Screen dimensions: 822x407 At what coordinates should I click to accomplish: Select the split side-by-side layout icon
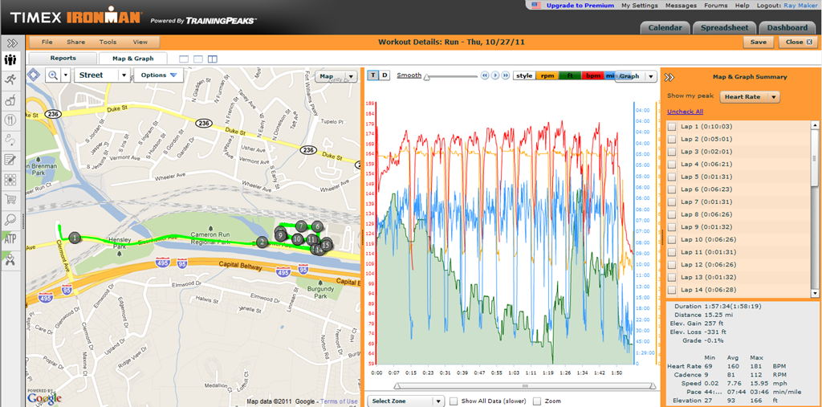[x=212, y=59]
